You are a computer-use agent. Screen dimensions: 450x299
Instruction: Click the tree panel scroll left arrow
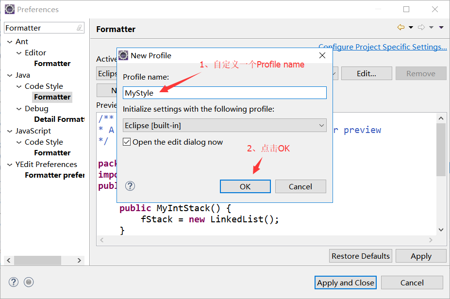coord(9,260)
